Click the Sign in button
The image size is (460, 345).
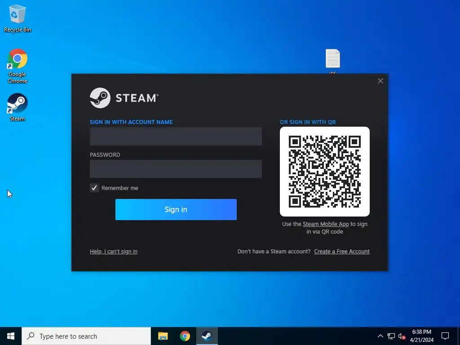click(x=176, y=209)
